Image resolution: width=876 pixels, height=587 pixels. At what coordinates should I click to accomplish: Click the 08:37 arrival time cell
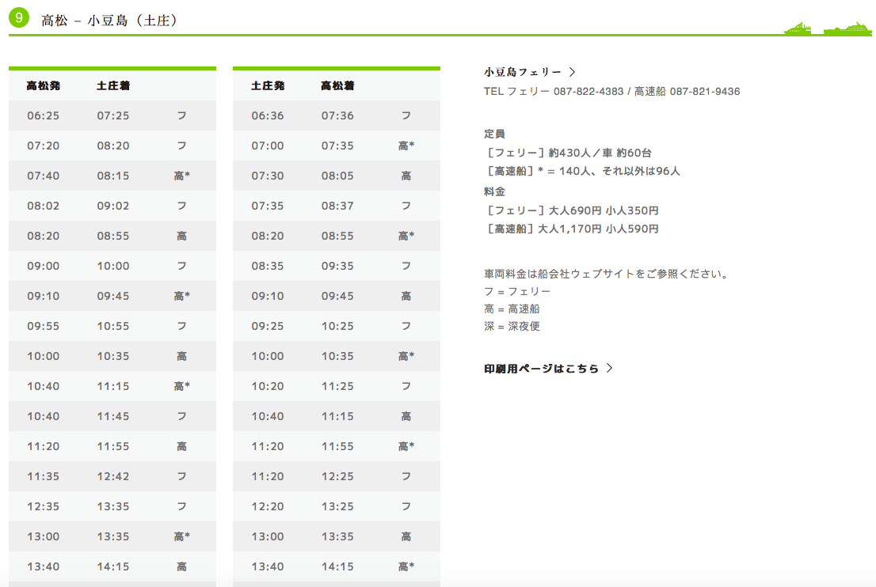pos(337,206)
